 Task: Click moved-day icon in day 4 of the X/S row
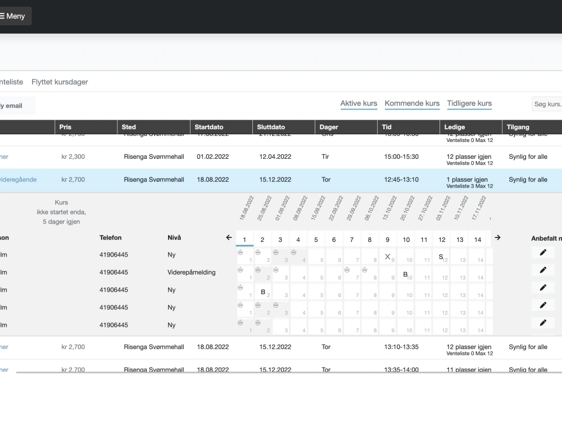point(293,253)
